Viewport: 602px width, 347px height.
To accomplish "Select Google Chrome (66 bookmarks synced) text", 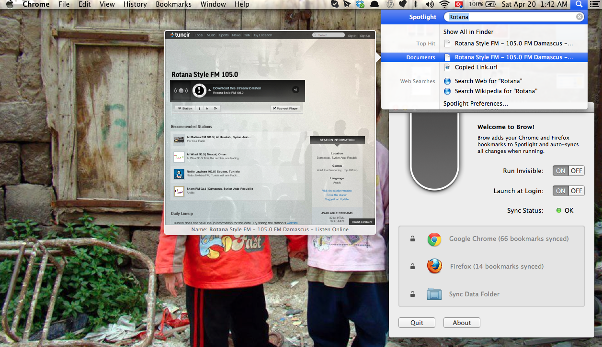I will coord(509,239).
